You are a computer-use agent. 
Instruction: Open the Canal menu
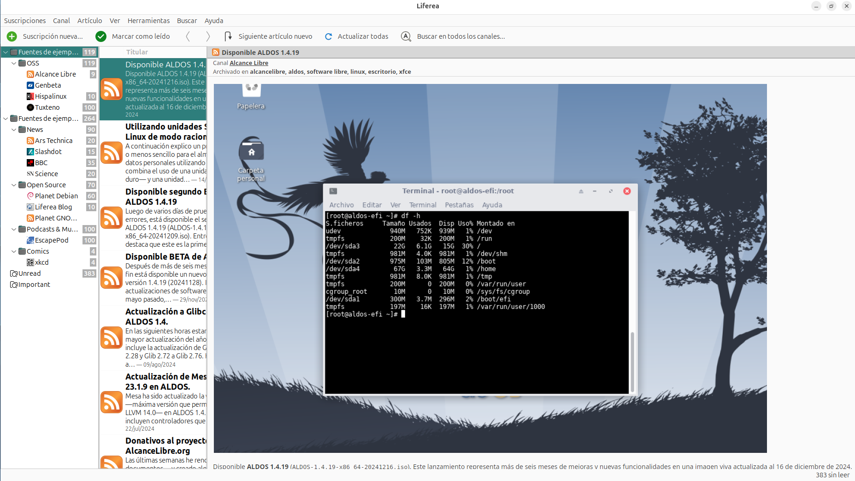(x=61, y=21)
